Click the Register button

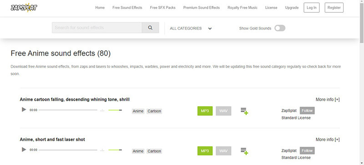coord(334,8)
